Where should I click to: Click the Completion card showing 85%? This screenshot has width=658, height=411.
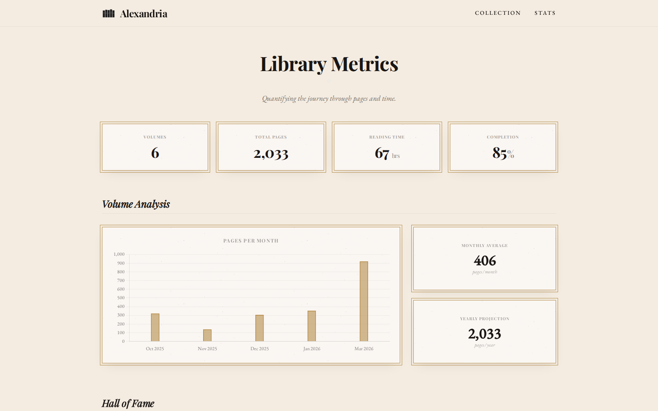tap(503, 147)
